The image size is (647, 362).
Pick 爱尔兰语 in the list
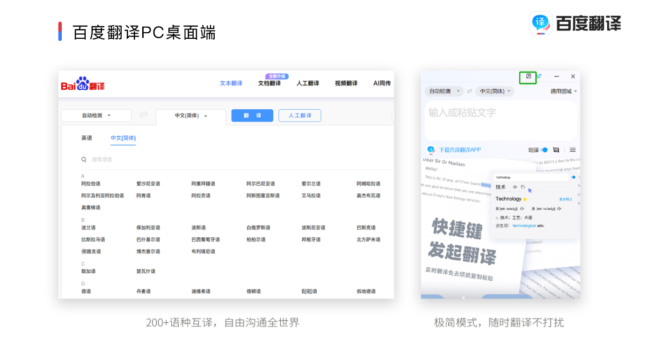[x=311, y=184]
